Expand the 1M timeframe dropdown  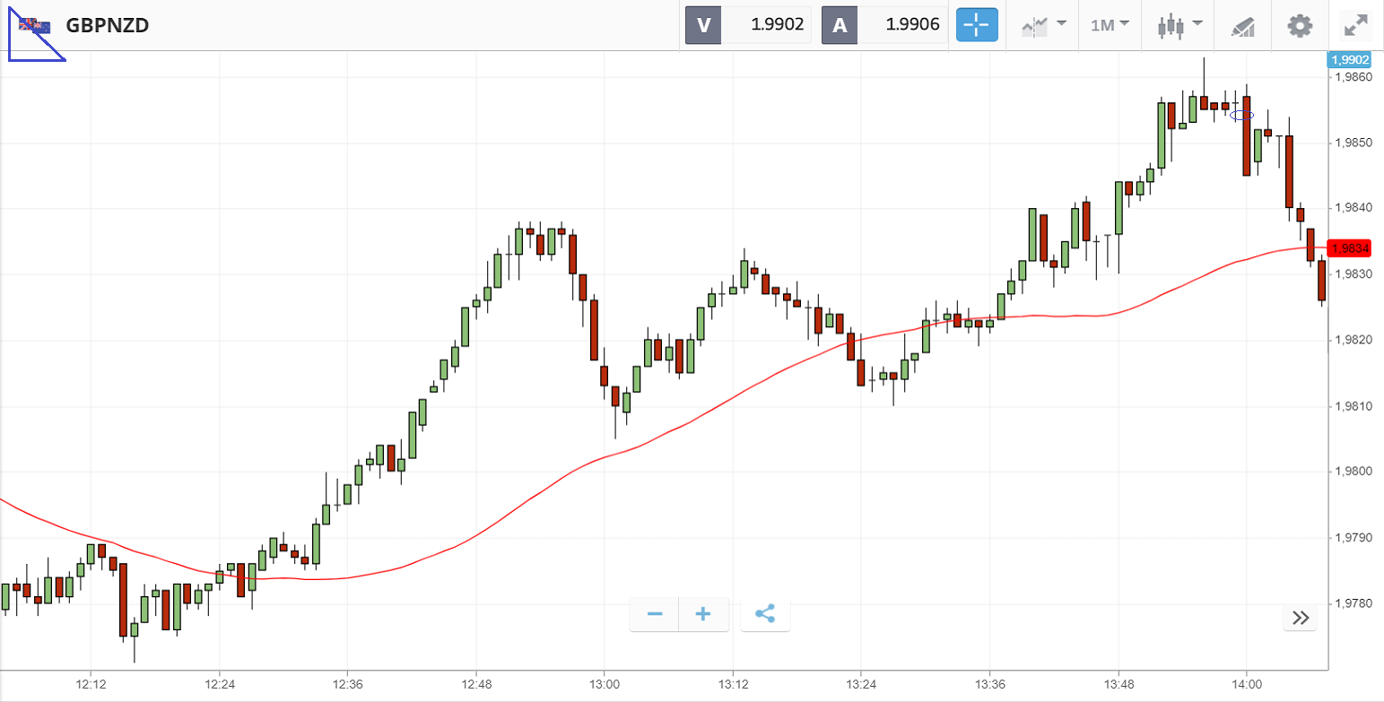pyautogui.click(x=1110, y=25)
